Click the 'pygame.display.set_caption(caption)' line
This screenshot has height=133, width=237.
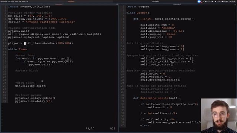(39, 37)
